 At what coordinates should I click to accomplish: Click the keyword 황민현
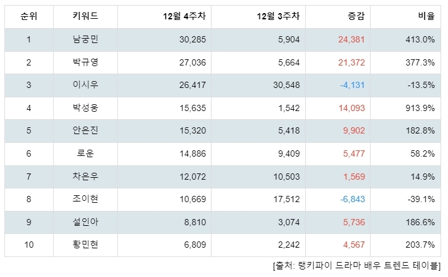[85, 245]
